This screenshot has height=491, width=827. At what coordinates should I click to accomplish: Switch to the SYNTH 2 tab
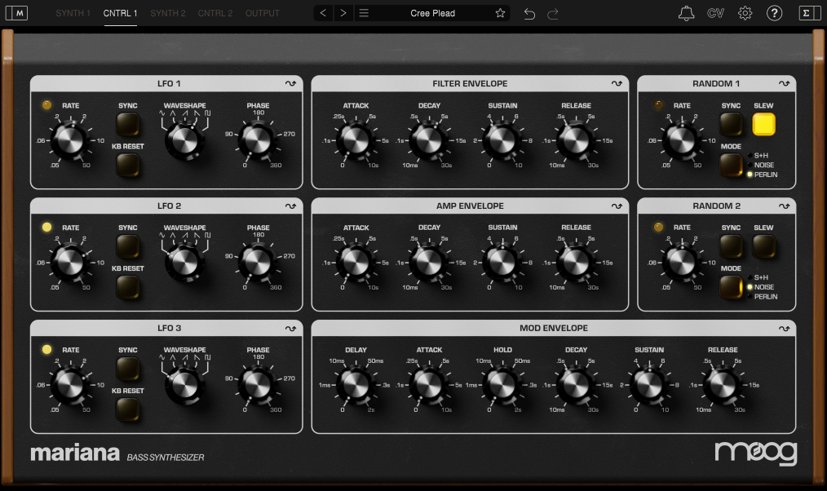point(168,13)
